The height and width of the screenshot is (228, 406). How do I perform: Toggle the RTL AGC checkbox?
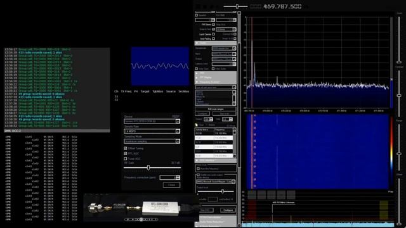(x=126, y=153)
